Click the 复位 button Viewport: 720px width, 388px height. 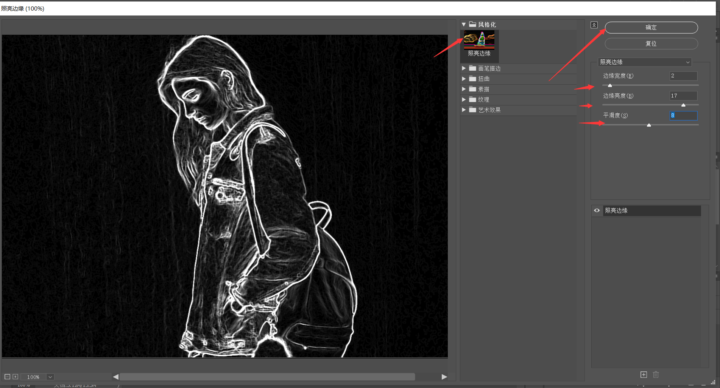pyautogui.click(x=651, y=44)
